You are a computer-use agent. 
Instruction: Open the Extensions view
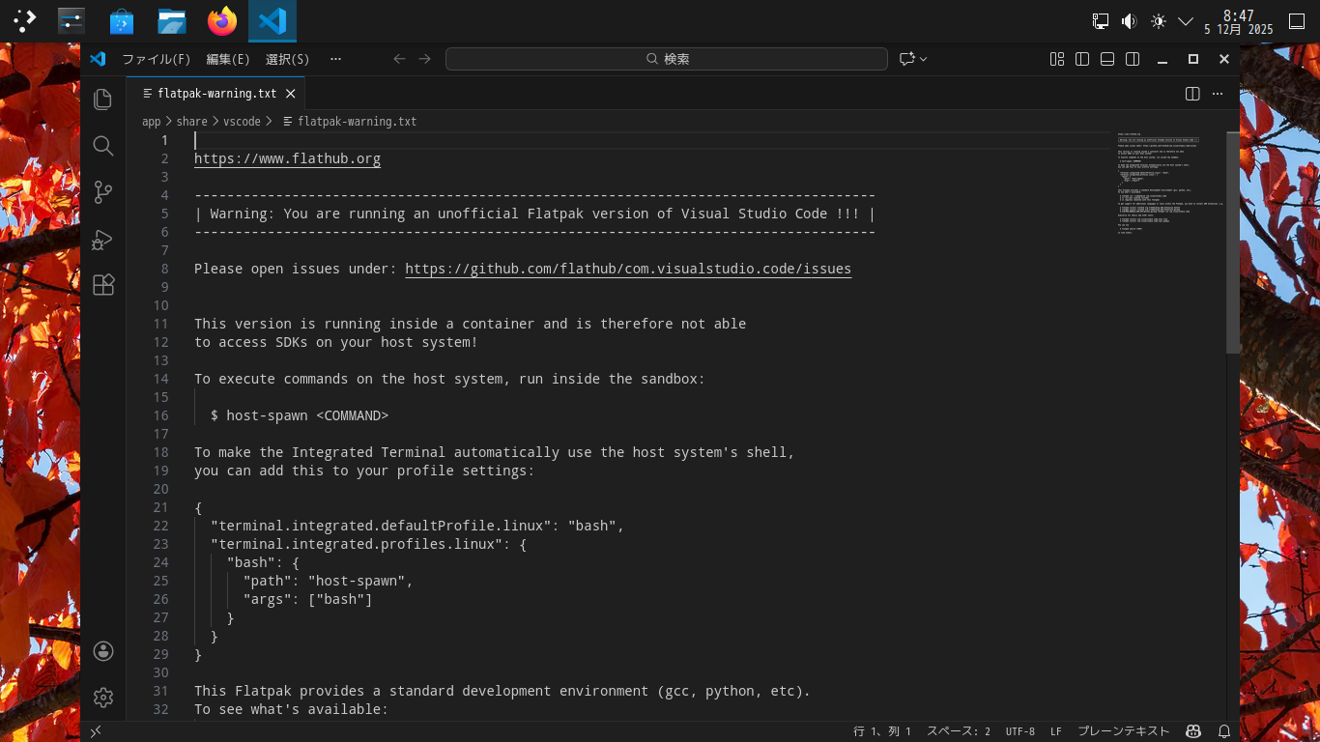(x=103, y=285)
